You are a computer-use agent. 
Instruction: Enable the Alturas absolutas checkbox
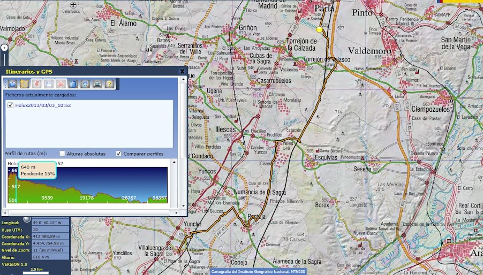click(x=62, y=154)
